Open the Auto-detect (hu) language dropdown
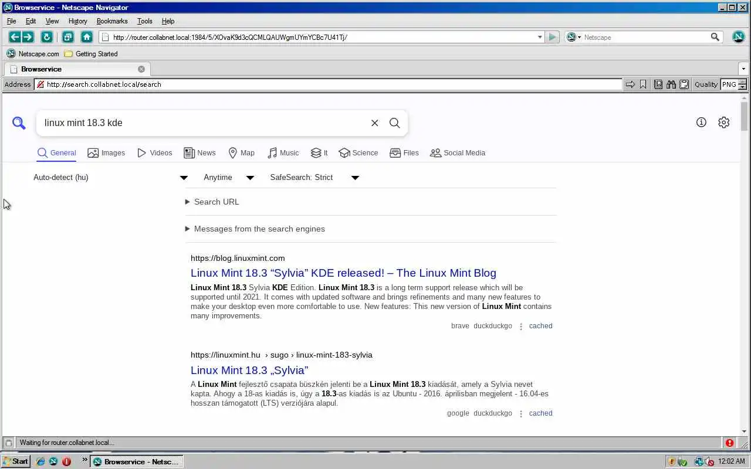This screenshot has width=751, height=469. pyautogui.click(x=110, y=178)
